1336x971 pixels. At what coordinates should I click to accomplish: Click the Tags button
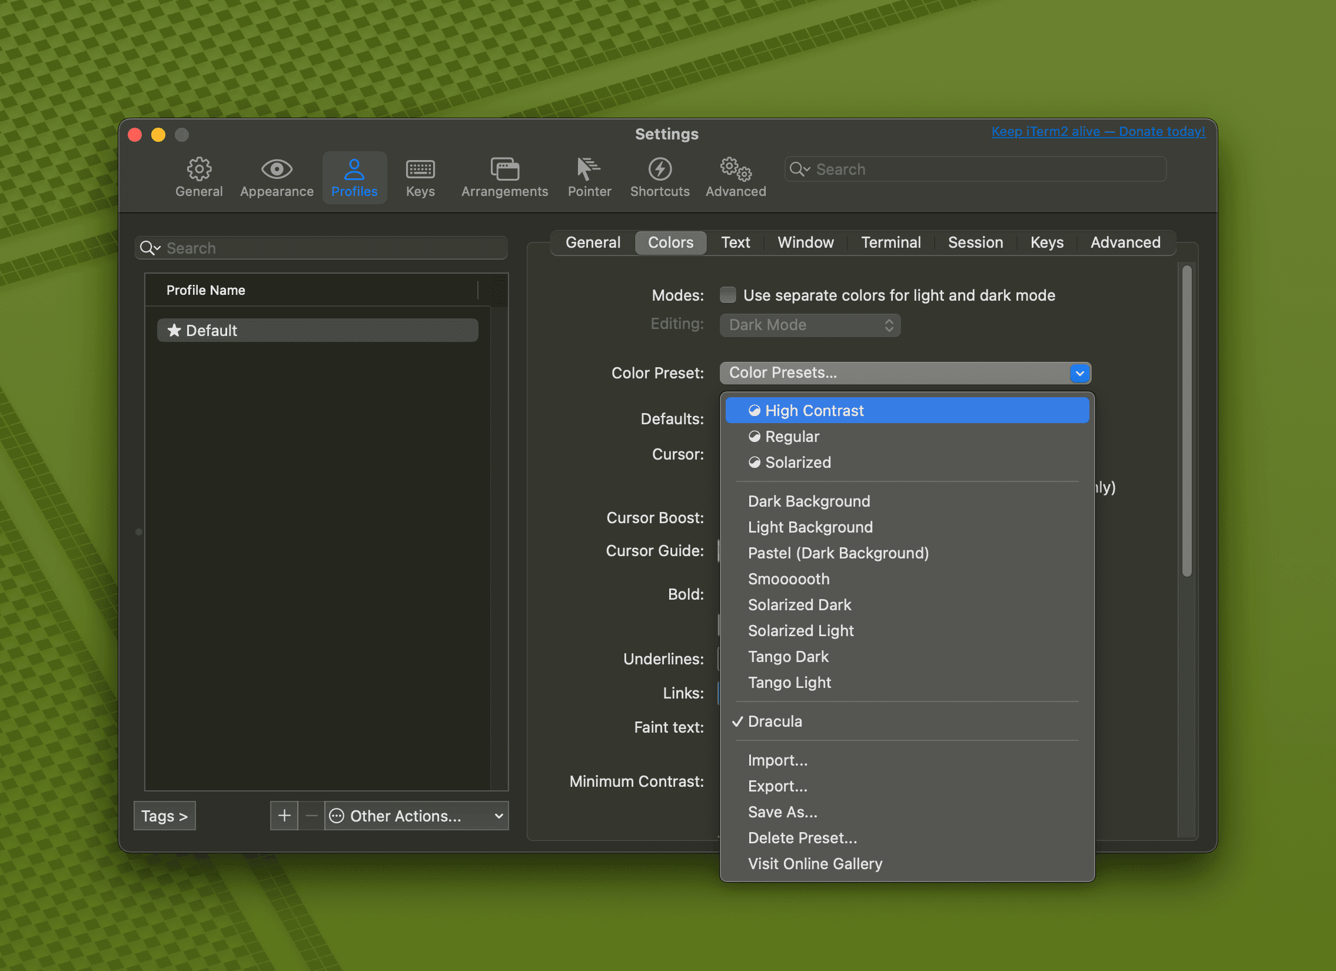pos(164,816)
